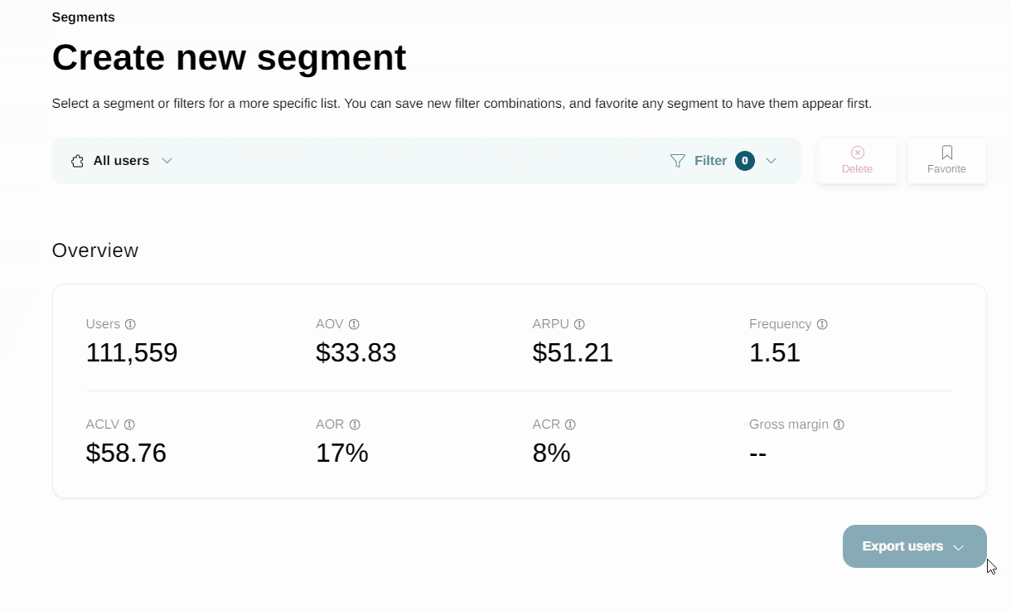The width and height of the screenshot is (1011, 611).
Task: Click the puzzle icon beside All users
Action: click(x=77, y=161)
